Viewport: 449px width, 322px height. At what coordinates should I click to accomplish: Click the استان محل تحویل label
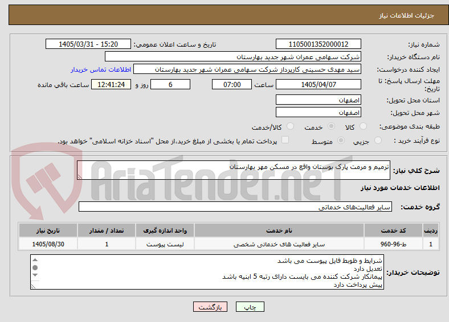click(413, 100)
